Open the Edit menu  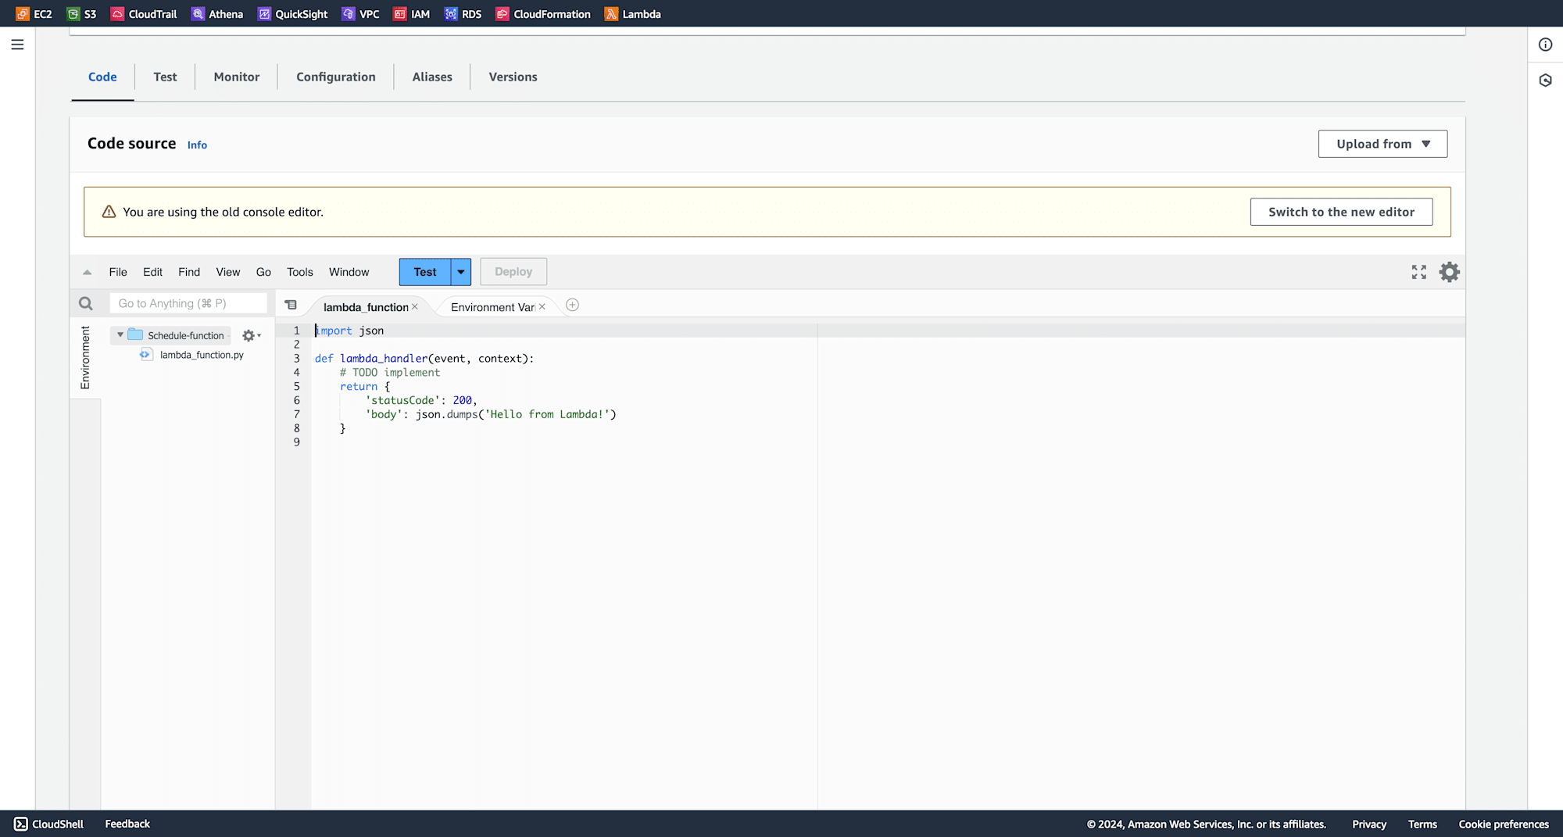click(152, 272)
